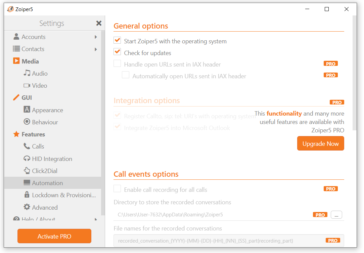Switch to the Automation settings page
Image resolution: width=364 pixels, height=253 pixels.
click(47, 183)
